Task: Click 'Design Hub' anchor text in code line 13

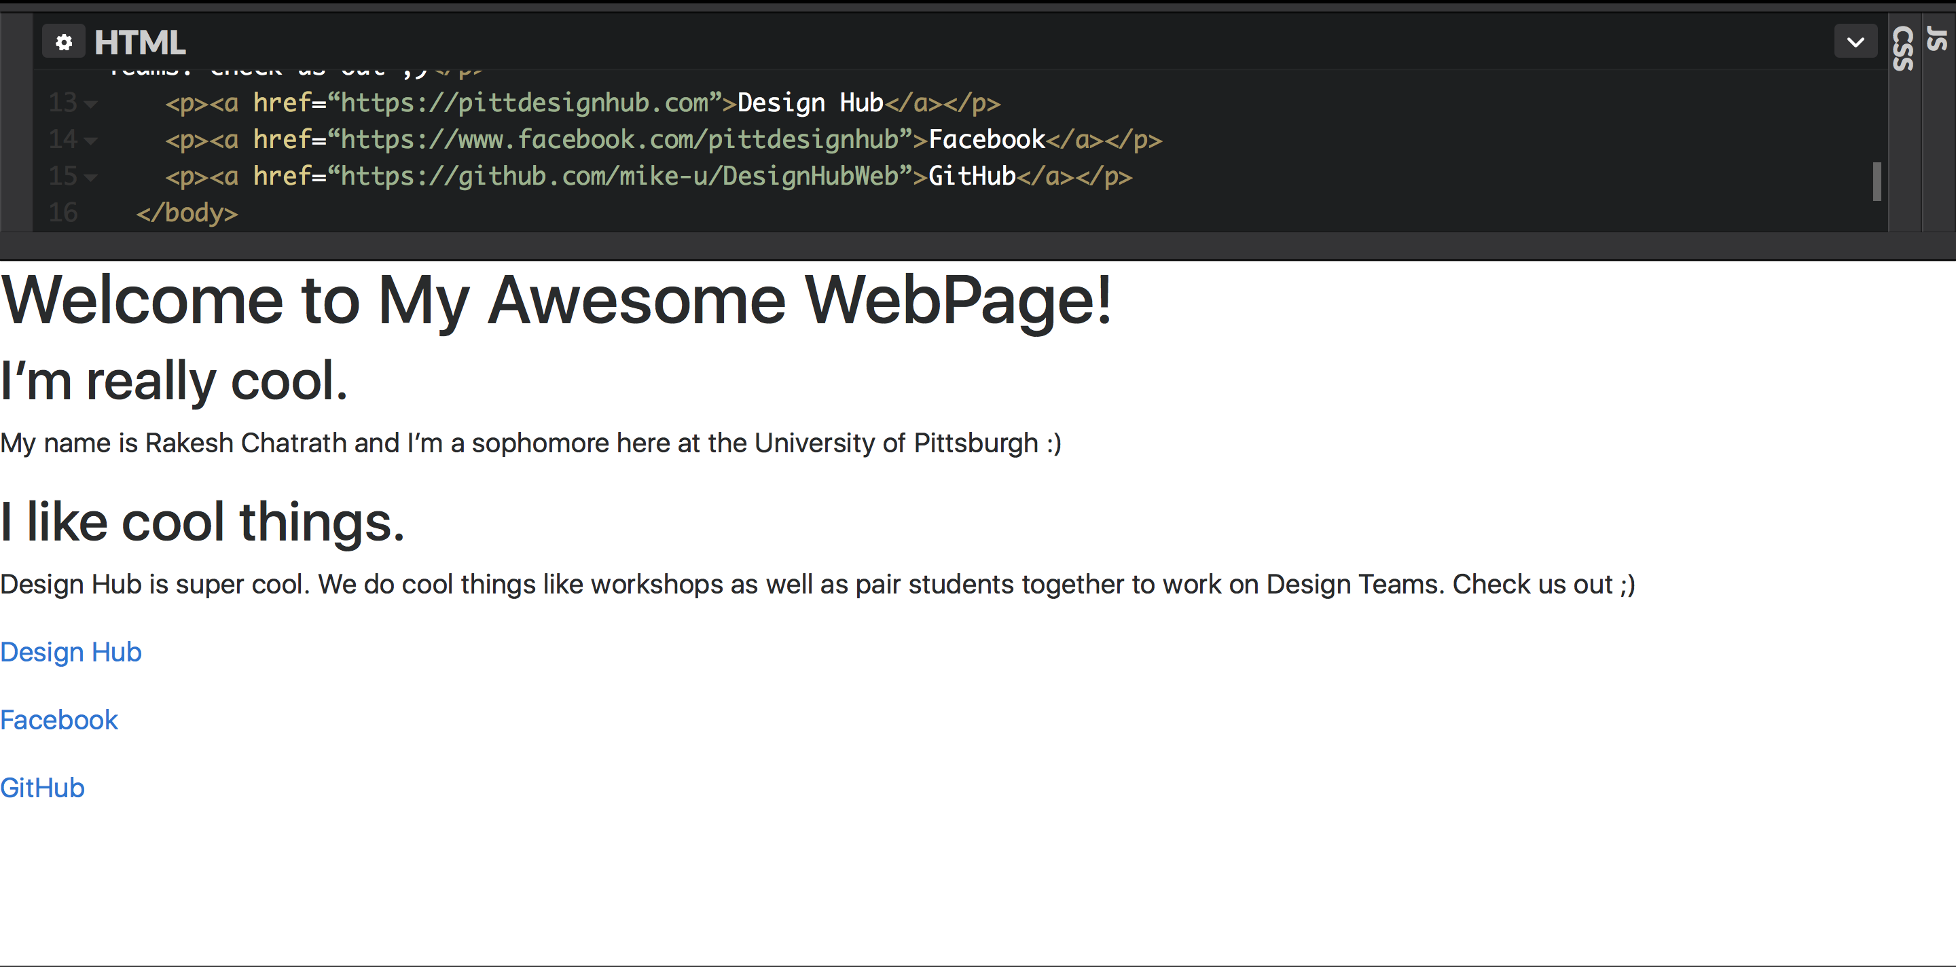Action: coord(810,103)
